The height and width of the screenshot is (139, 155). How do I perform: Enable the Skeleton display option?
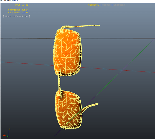click(119, 5)
